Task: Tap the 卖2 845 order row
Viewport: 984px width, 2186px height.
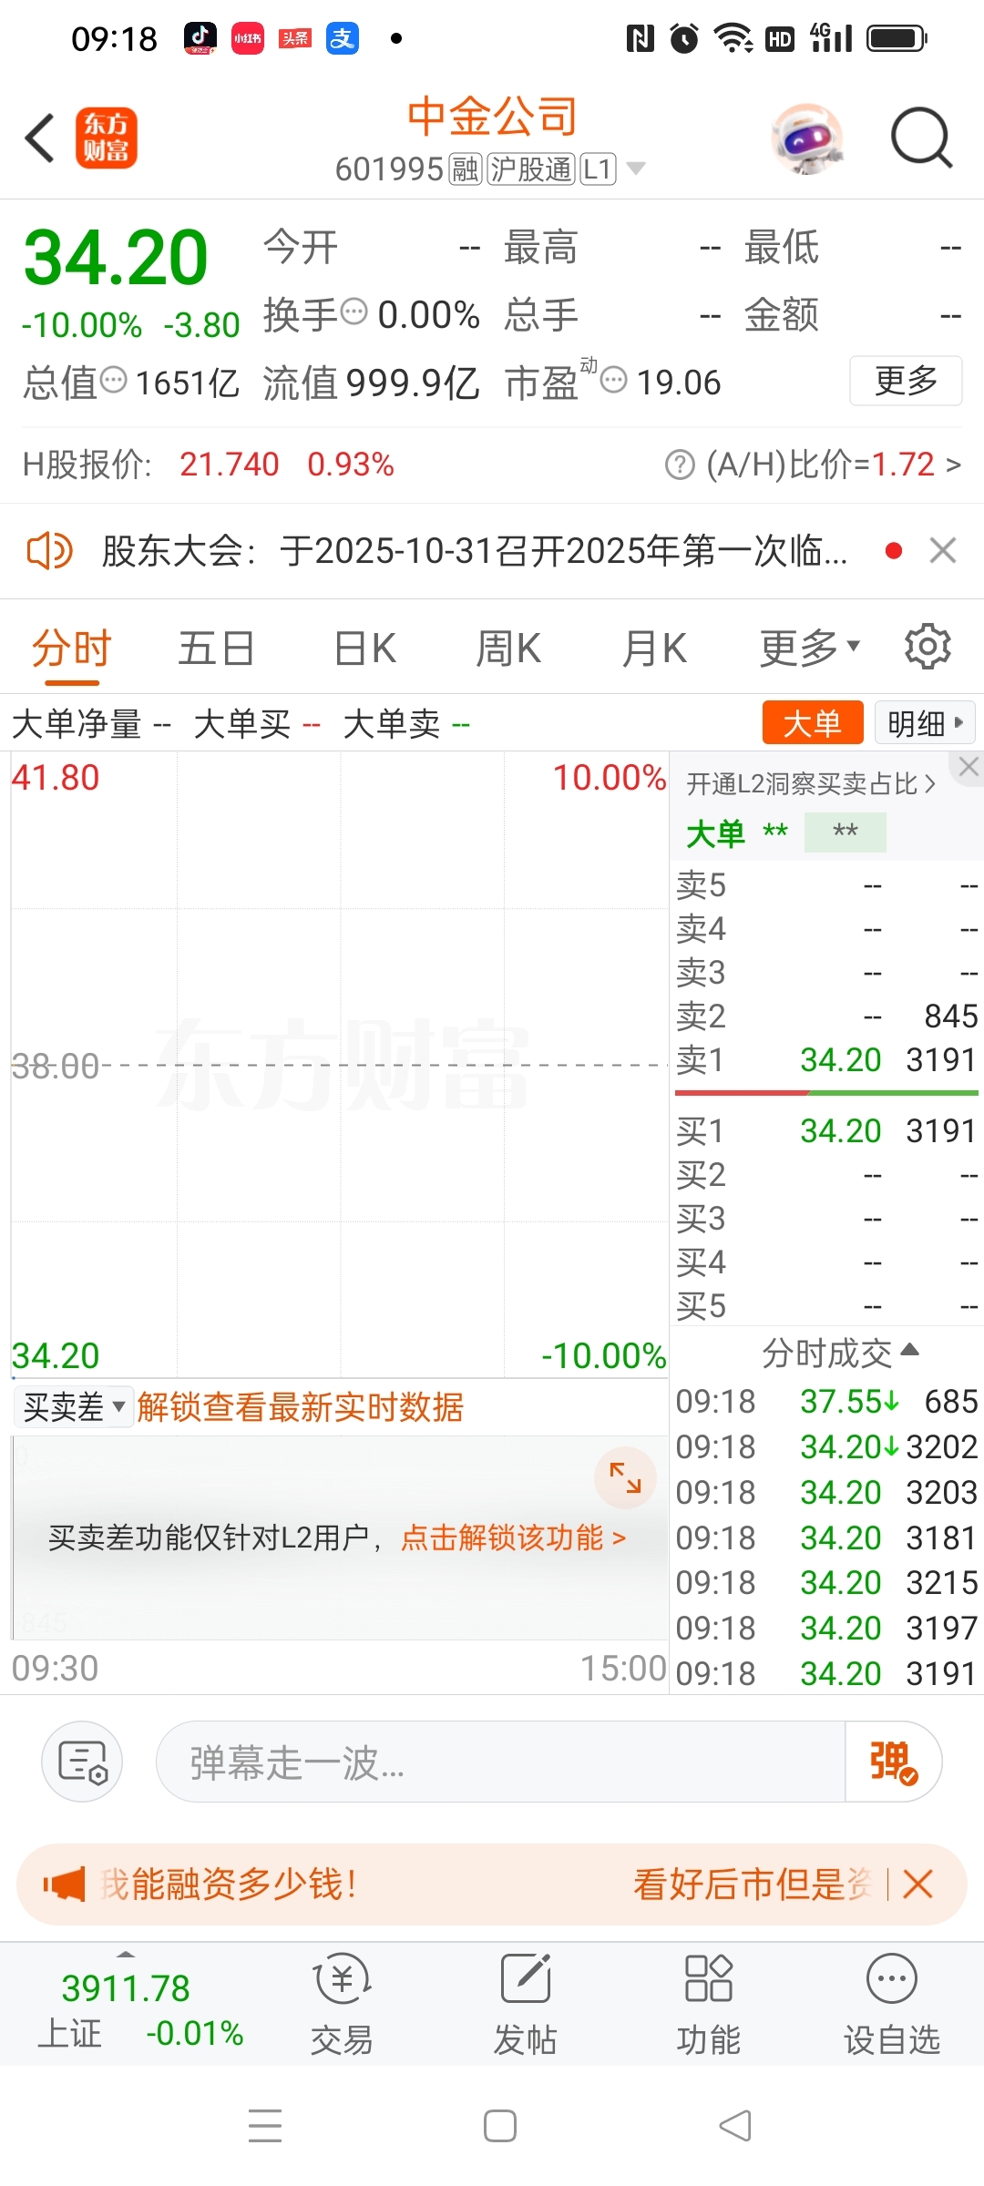Action: coord(826,1016)
